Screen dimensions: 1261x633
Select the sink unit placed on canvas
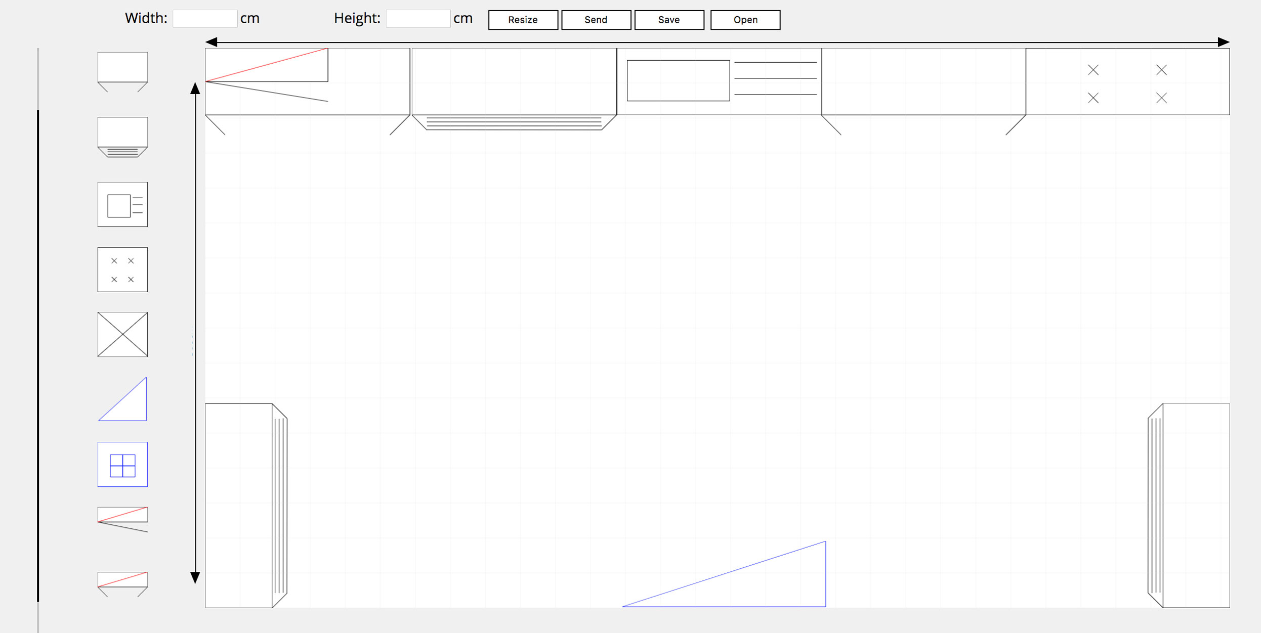pos(719,81)
